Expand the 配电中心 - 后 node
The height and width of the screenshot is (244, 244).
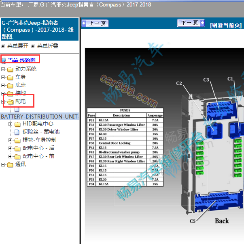point(10,148)
